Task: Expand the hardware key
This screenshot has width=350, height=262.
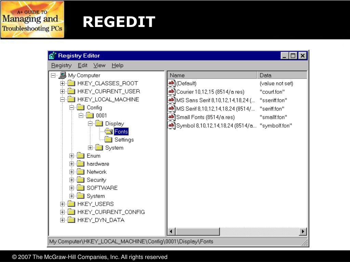Action: 72,164
